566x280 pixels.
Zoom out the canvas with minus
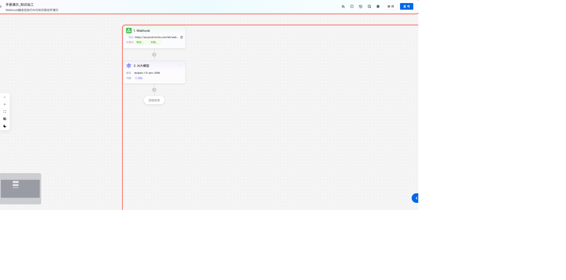tap(5, 97)
